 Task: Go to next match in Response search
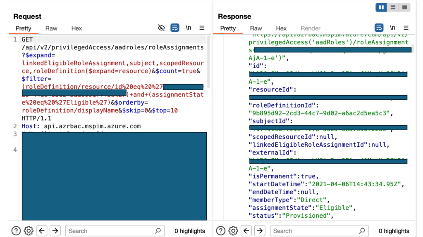(x=260, y=231)
